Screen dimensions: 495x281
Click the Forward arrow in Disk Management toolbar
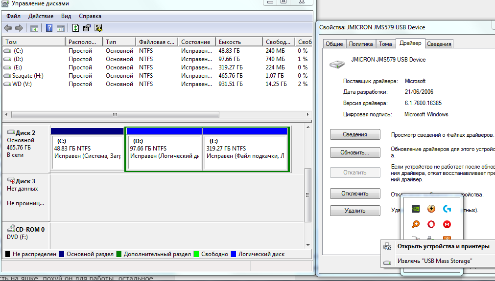tap(19, 28)
